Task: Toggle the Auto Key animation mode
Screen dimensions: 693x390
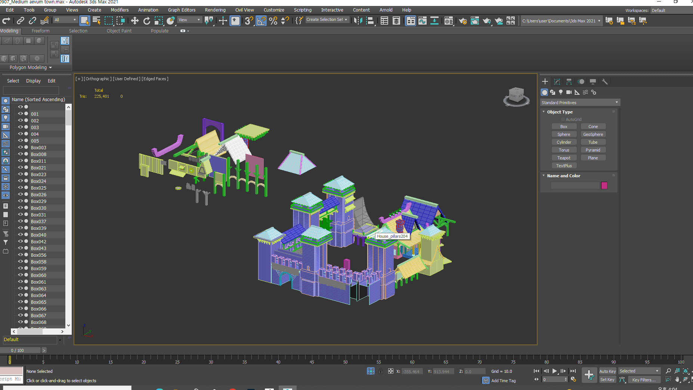Action: pyautogui.click(x=607, y=371)
